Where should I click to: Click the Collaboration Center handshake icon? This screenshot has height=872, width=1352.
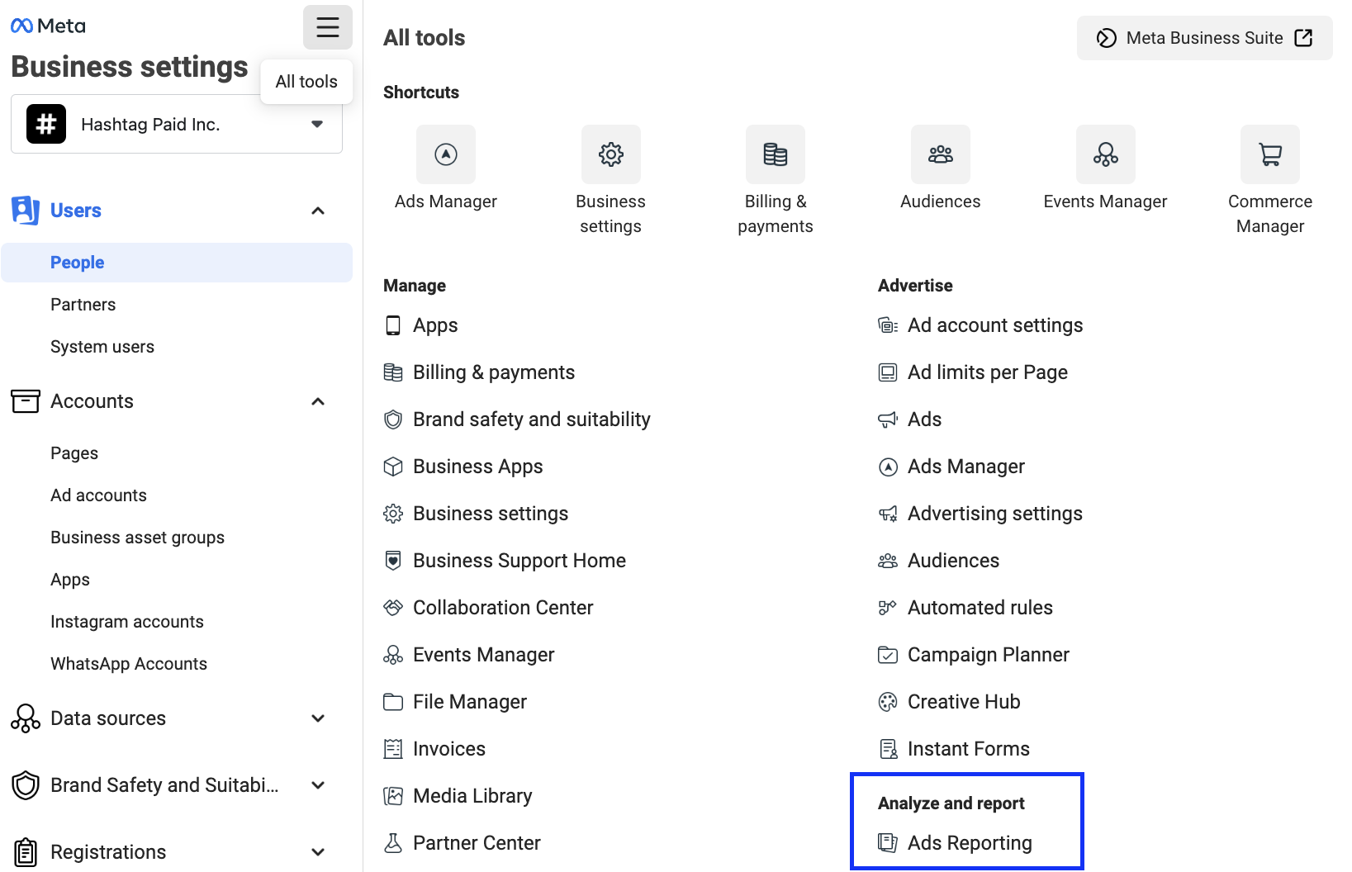(393, 608)
